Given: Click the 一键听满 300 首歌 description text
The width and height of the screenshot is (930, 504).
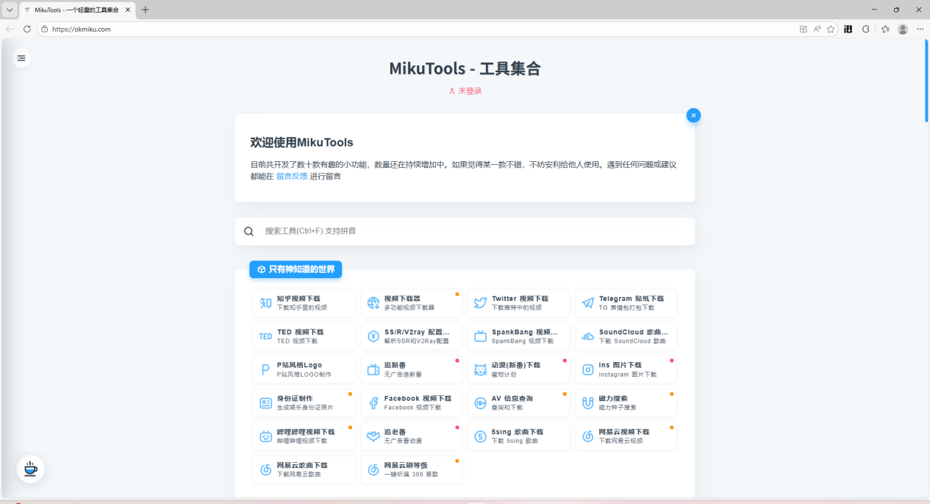Looking at the screenshot, I should coord(411,475).
